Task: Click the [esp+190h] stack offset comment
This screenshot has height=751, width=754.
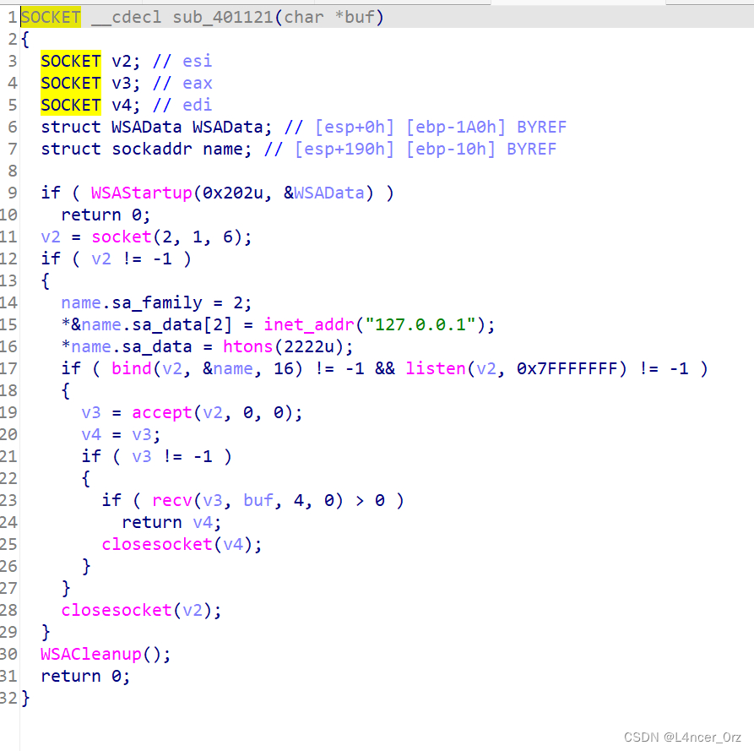Action: click(x=344, y=150)
